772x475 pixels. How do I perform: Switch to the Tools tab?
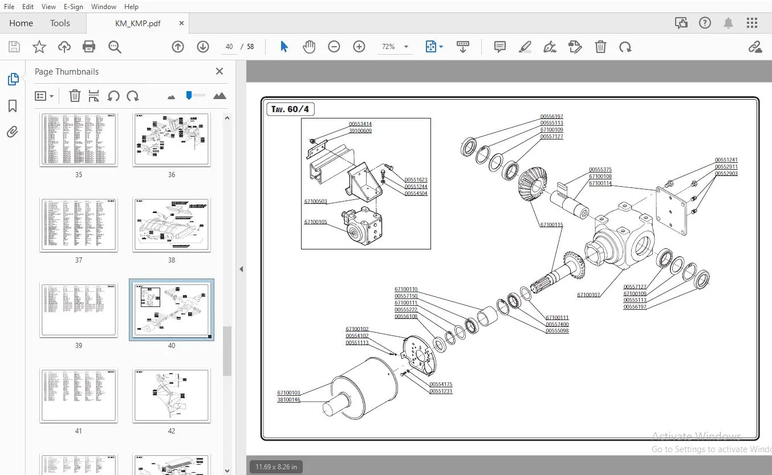pos(60,23)
